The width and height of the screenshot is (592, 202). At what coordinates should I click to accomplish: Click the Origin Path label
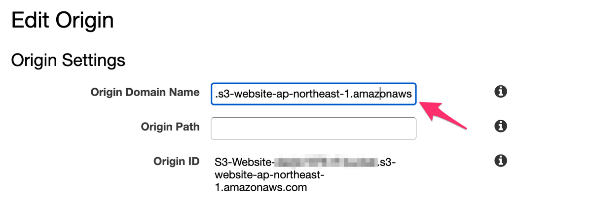tap(170, 127)
